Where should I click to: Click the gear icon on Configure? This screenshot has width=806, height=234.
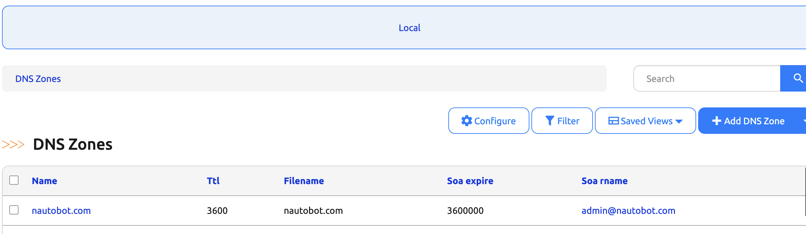click(x=467, y=121)
